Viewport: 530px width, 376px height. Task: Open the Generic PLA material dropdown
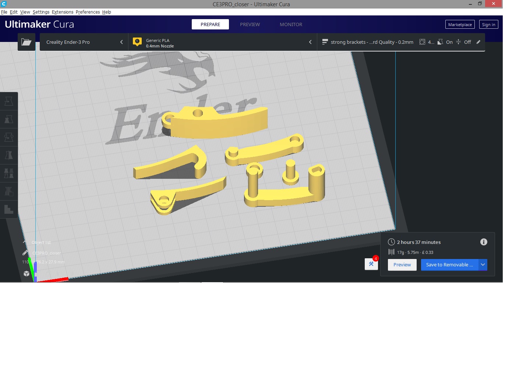tap(222, 42)
